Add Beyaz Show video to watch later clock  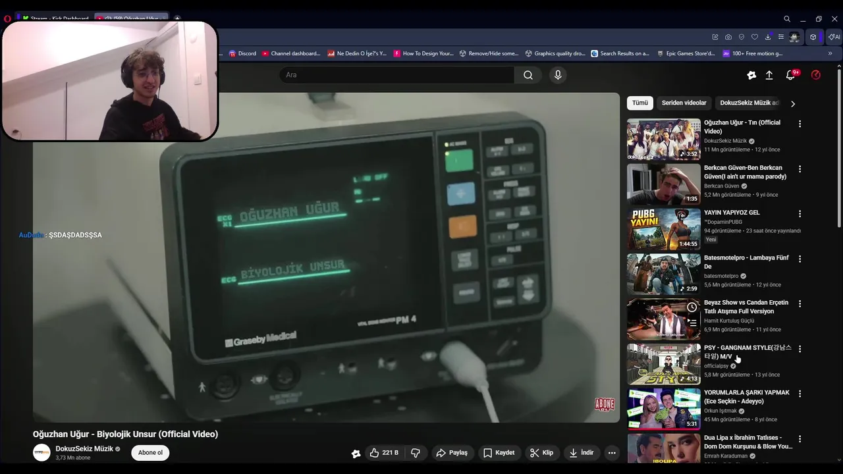click(692, 307)
